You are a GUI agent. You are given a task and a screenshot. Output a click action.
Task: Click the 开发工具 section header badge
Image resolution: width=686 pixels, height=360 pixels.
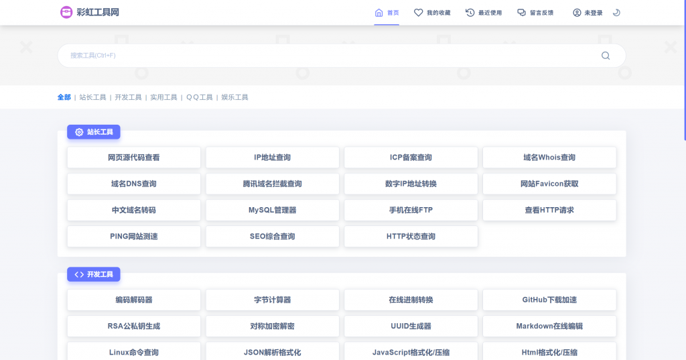point(94,275)
